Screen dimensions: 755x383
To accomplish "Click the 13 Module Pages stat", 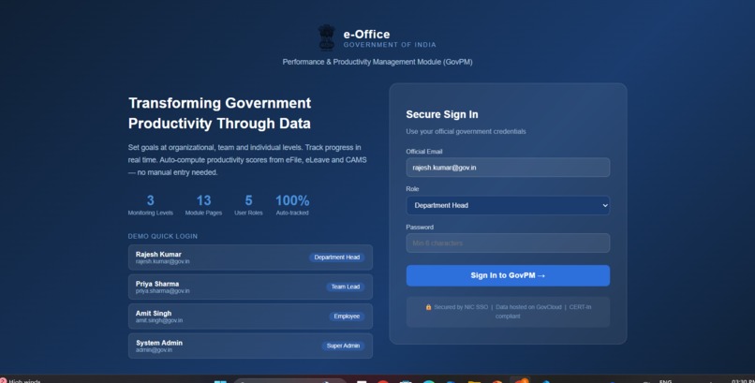I will pyautogui.click(x=203, y=204).
